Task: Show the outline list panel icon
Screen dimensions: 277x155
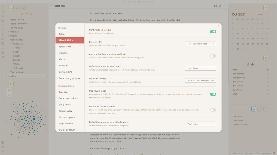Action: [x=254, y=109]
